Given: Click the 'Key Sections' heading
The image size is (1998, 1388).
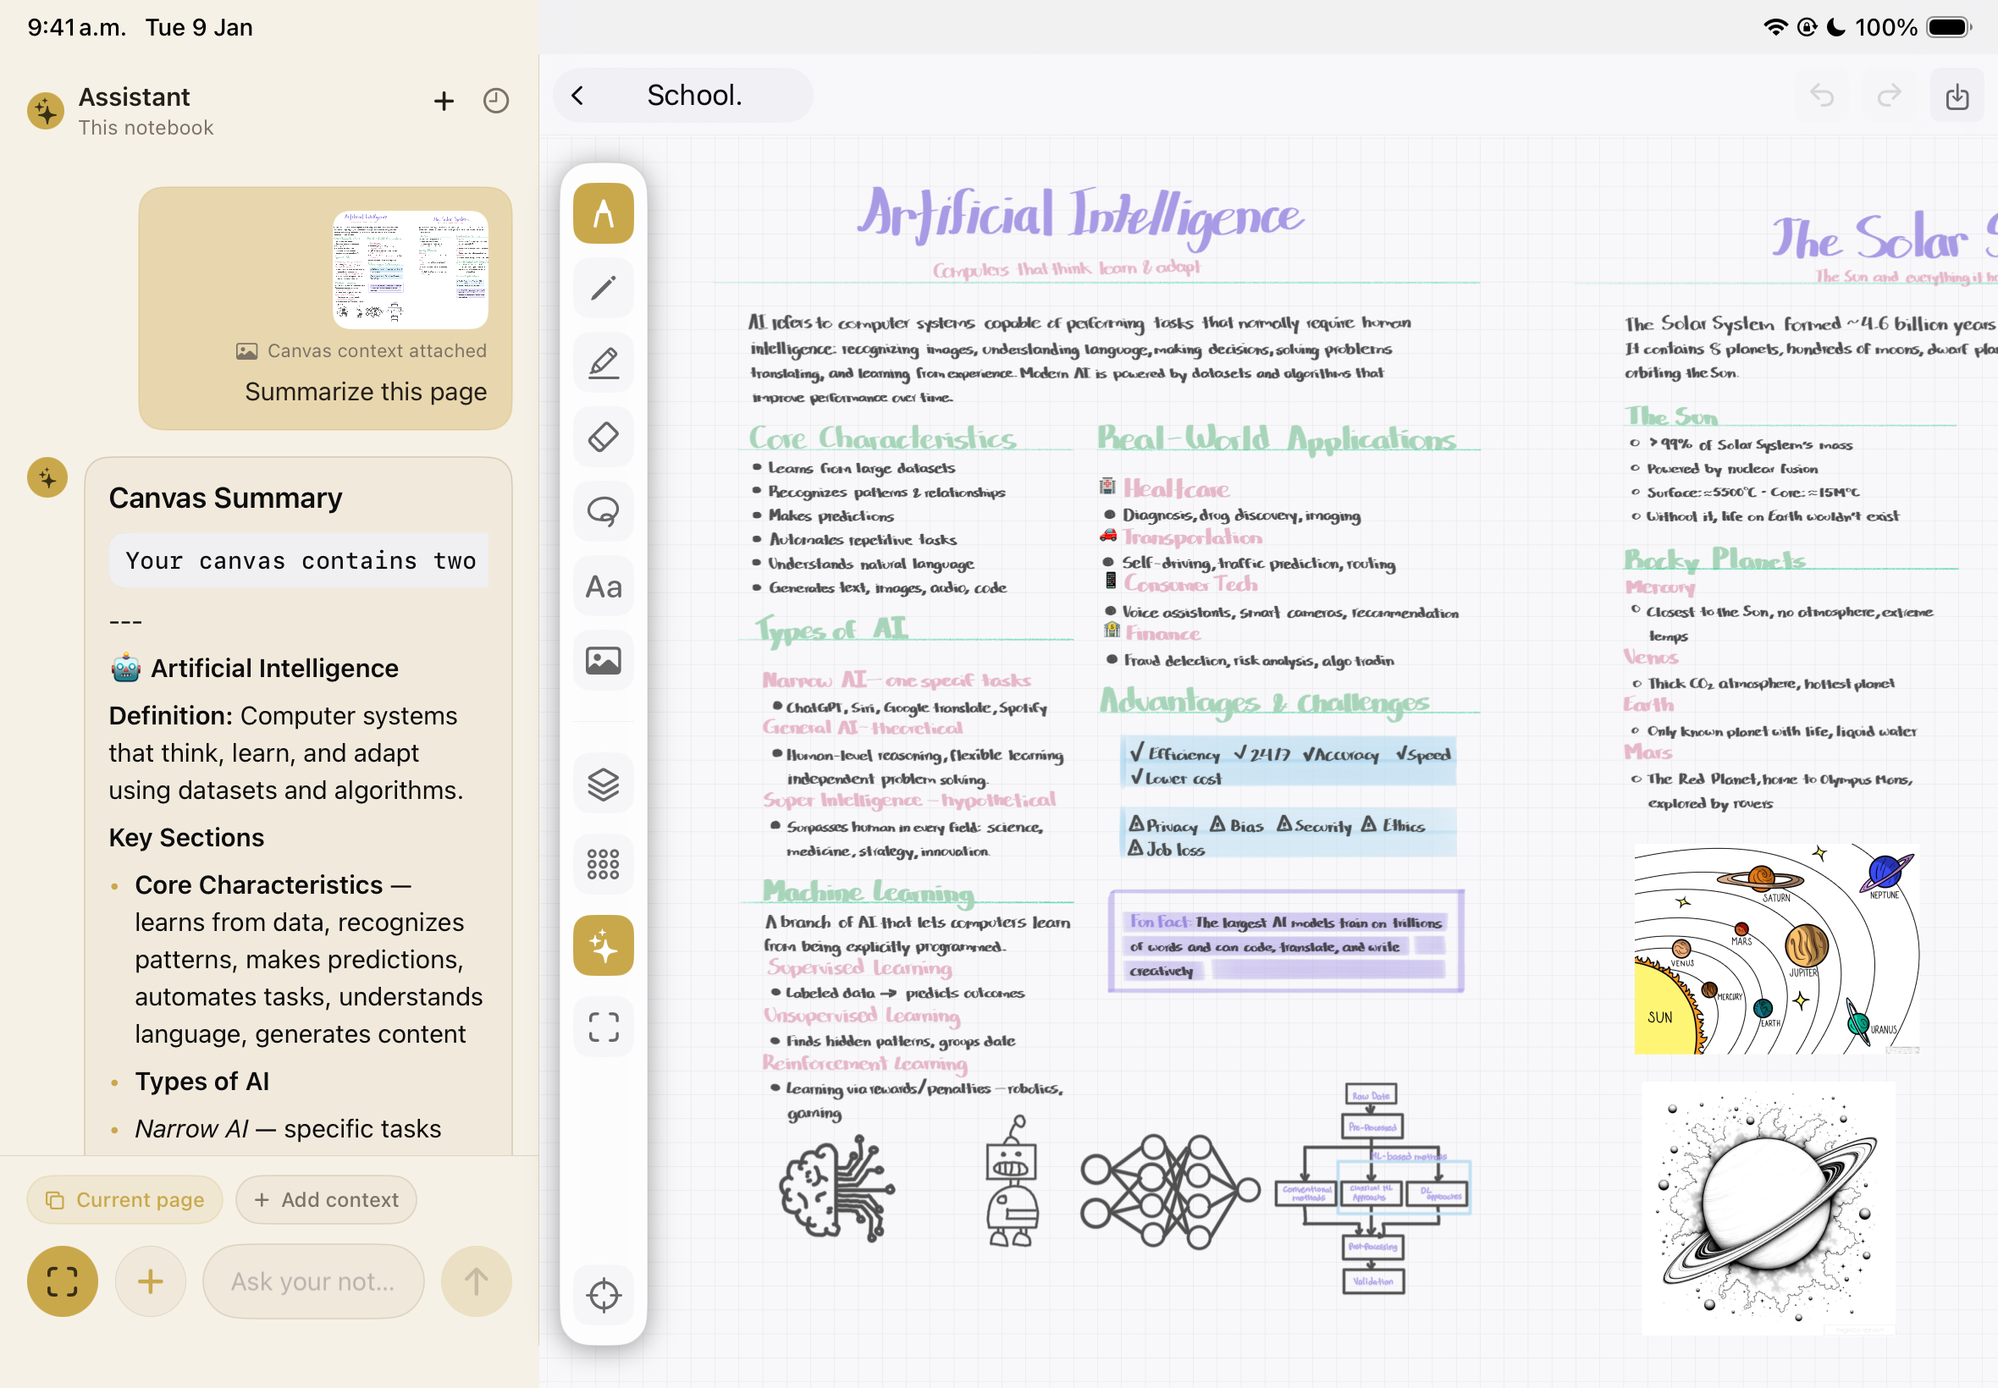Looking at the screenshot, I should [x=186, y=838].
